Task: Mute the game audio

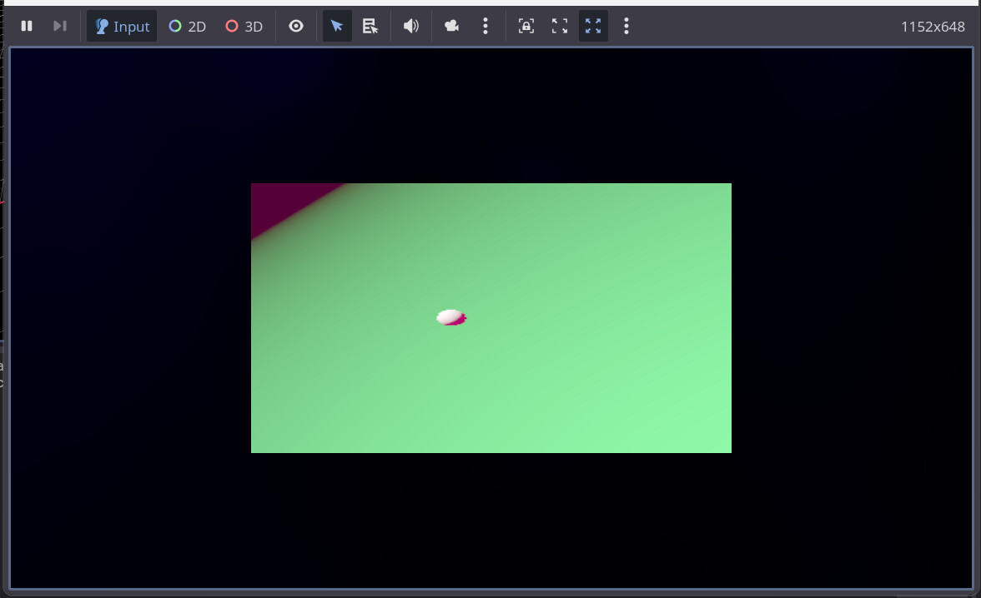Action: (x=411, y=26)
